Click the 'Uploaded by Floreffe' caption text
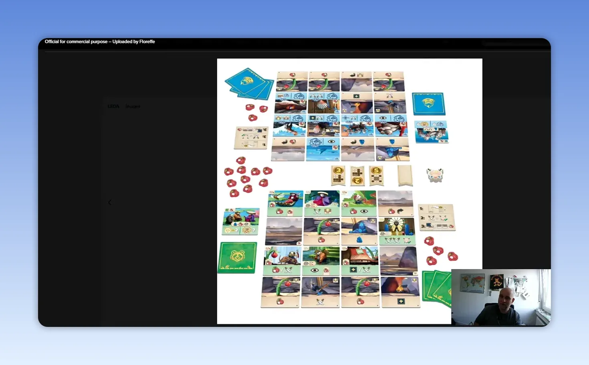The width and height of the screenshot is (589, 365). pos(133,42)
